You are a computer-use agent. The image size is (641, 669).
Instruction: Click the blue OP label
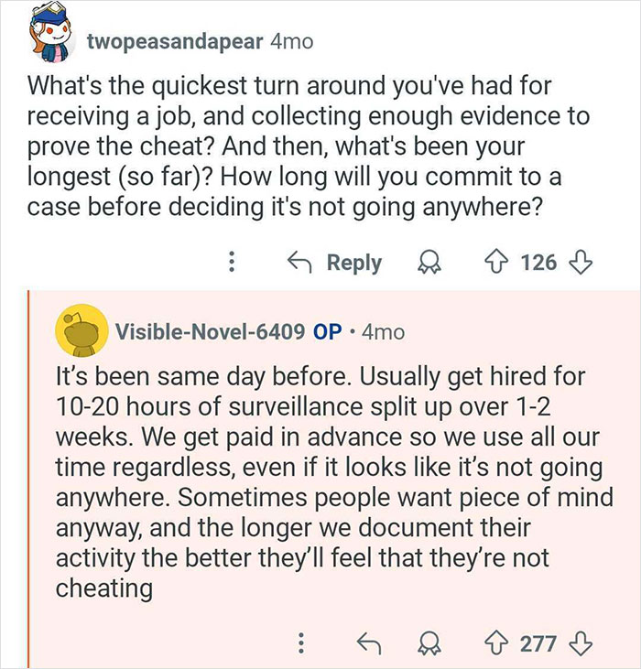pos(328,331)
